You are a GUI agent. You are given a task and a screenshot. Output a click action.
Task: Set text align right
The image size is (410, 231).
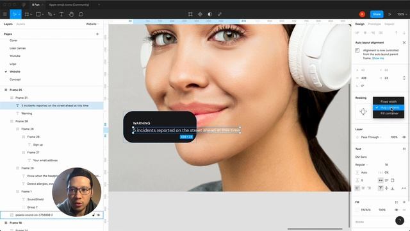(369, 188)
